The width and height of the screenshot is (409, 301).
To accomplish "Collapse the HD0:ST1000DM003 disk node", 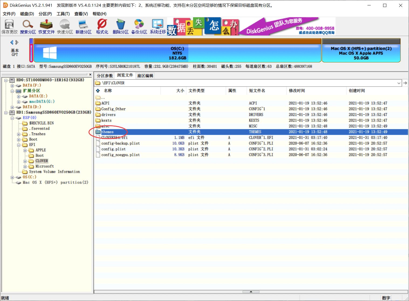I will (6, 80).
